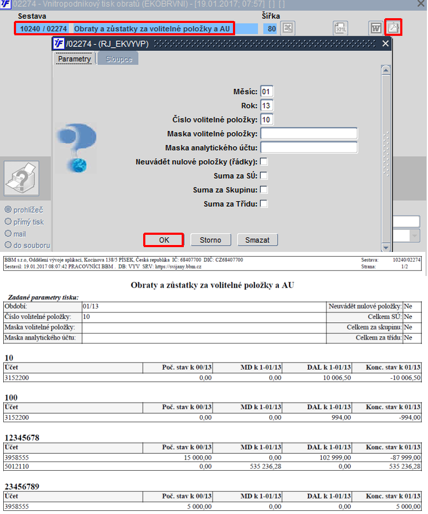Image resolution: width=428 pixels, height=514 pixels.
Task: Click the Maska analytického účtu field
Action: click(309, 148)
